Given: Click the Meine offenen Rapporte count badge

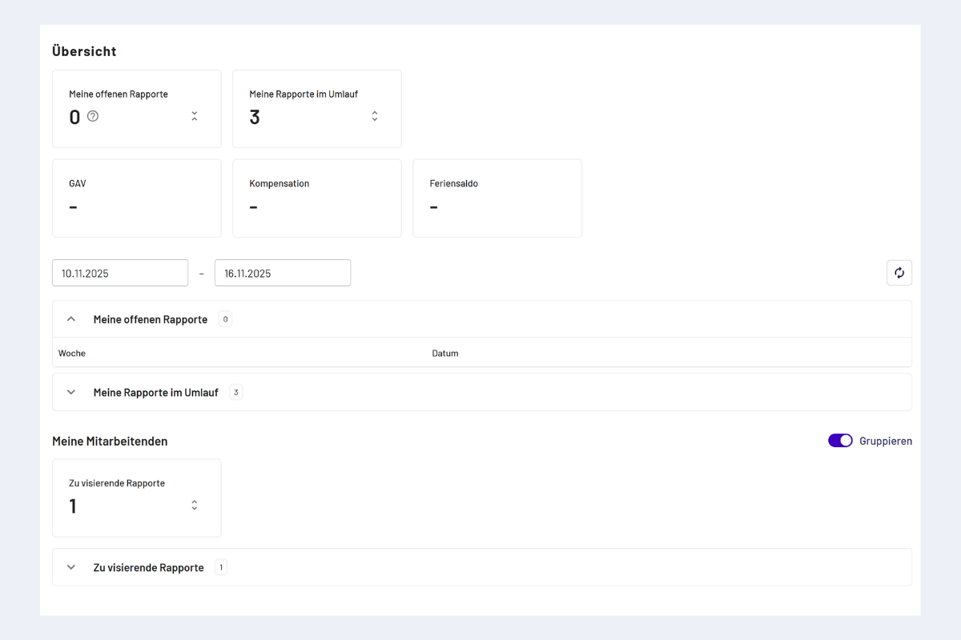Looking at the screenshot, I should click(225, 319).
